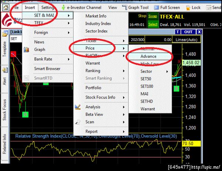222x171 pixels.
Task: Click the SET symbol input field
Action: [x=16, y=39]
